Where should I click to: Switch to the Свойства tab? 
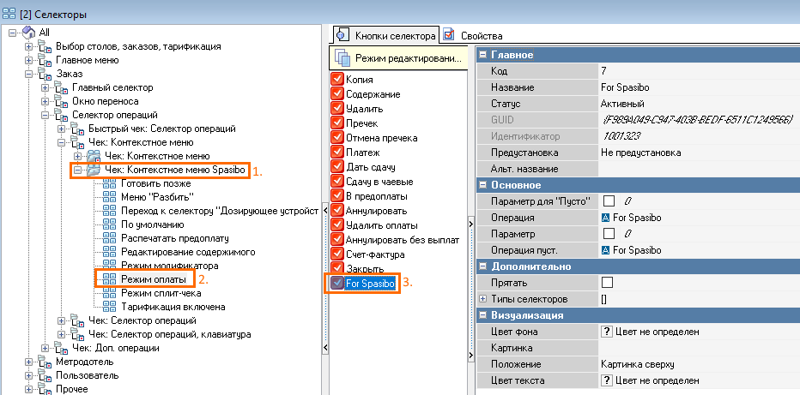(482, 35)
